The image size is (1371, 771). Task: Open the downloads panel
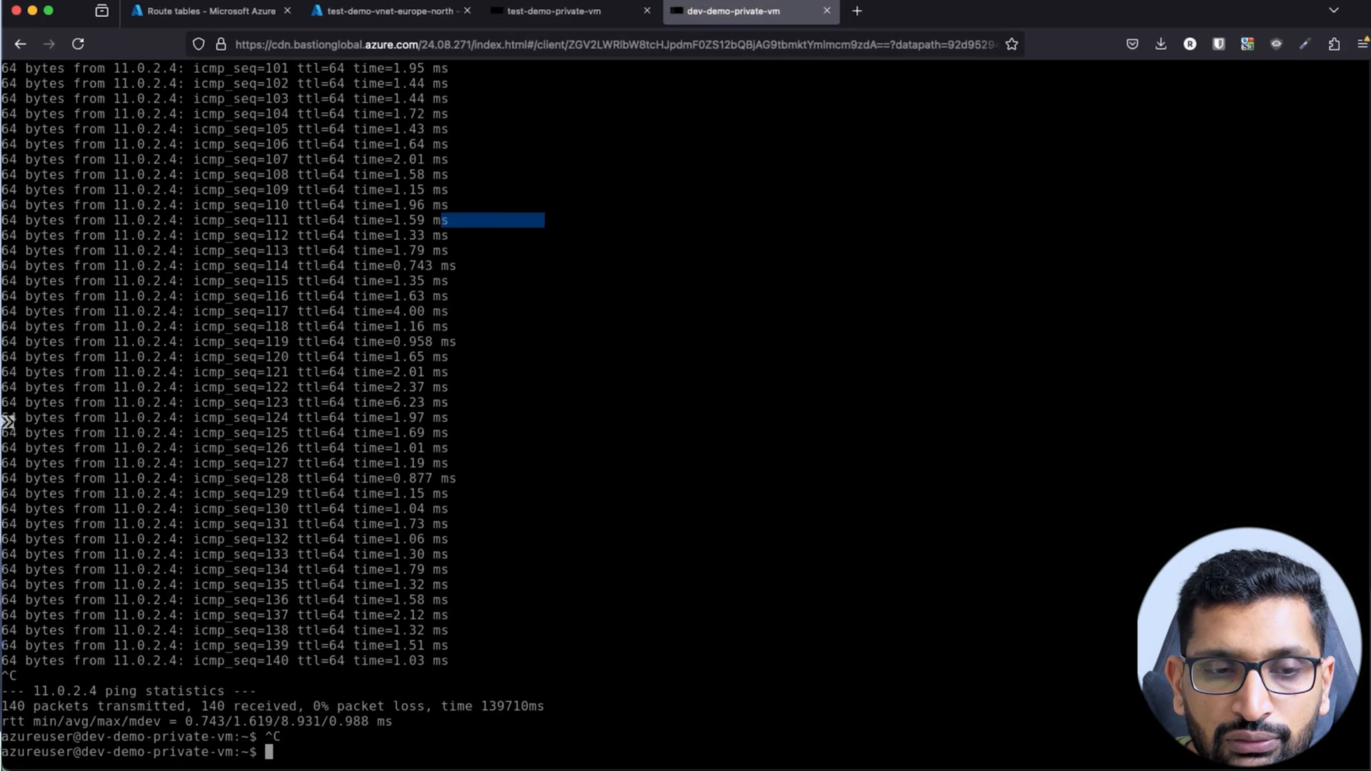[1161, 44]
